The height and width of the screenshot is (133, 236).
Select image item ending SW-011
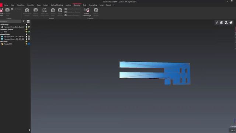coord(14,37)
